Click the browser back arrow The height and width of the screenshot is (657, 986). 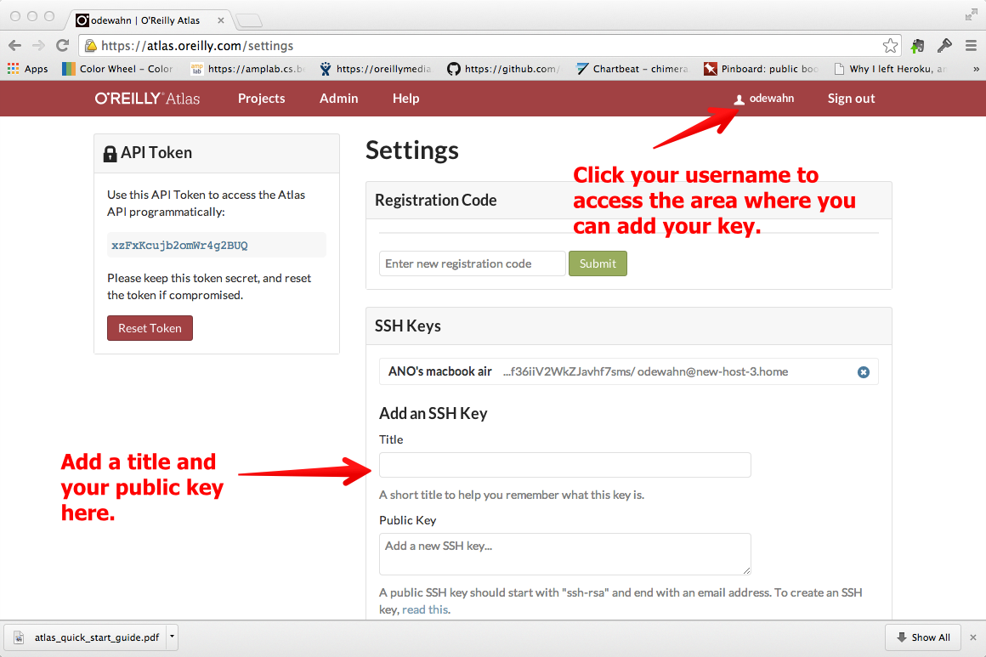click(15, 45)
